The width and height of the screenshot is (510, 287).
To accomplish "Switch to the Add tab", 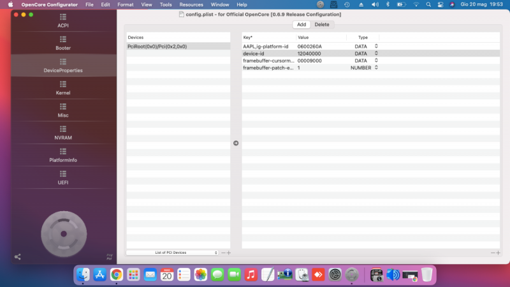I will pos(302,24).
